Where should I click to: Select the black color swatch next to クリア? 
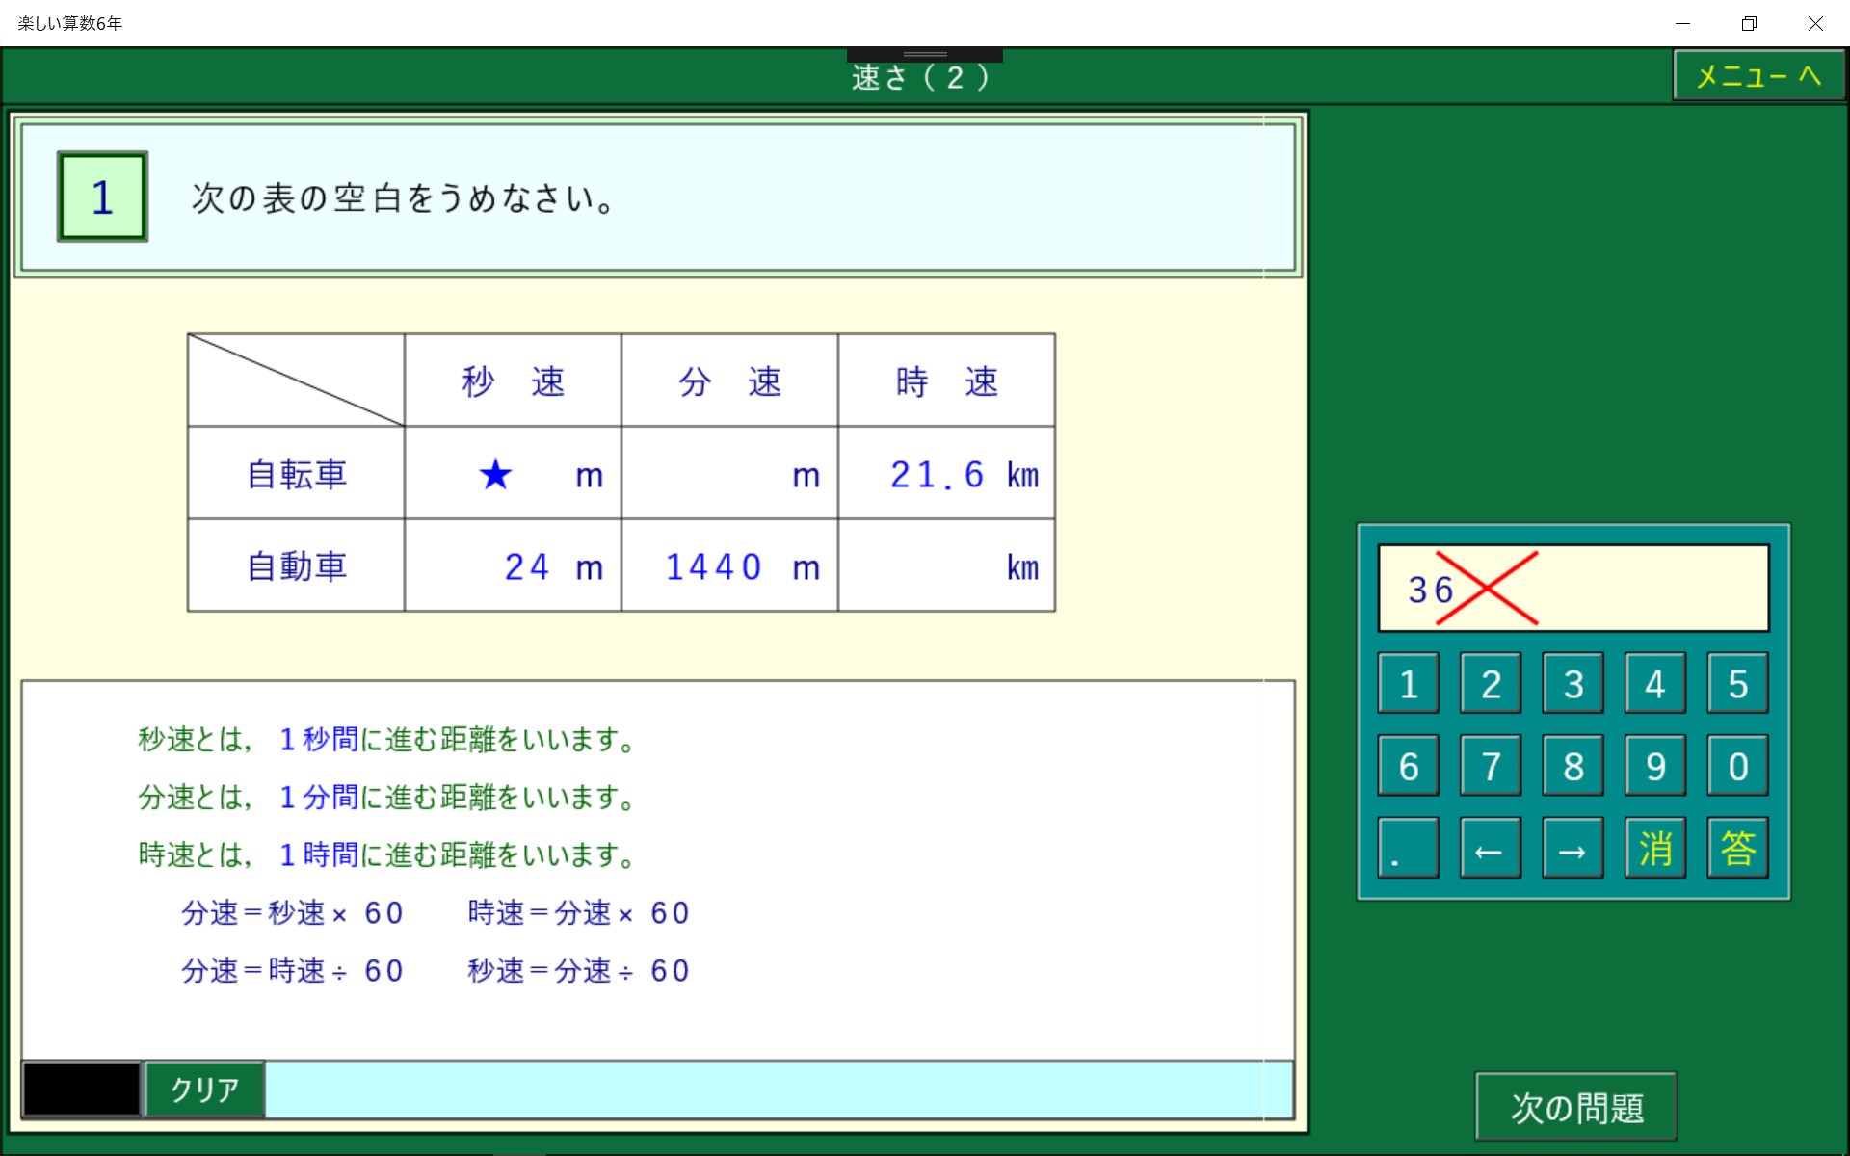(x=82, y=1090)
